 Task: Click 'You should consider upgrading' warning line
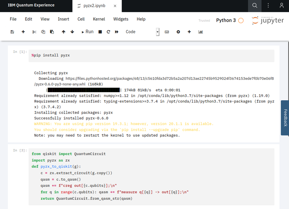pyautogui.click(x=117, y=130)
